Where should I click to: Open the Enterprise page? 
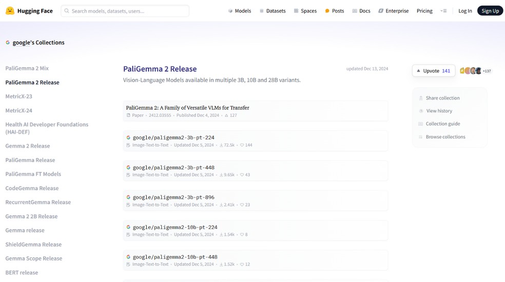pos(393,11)
